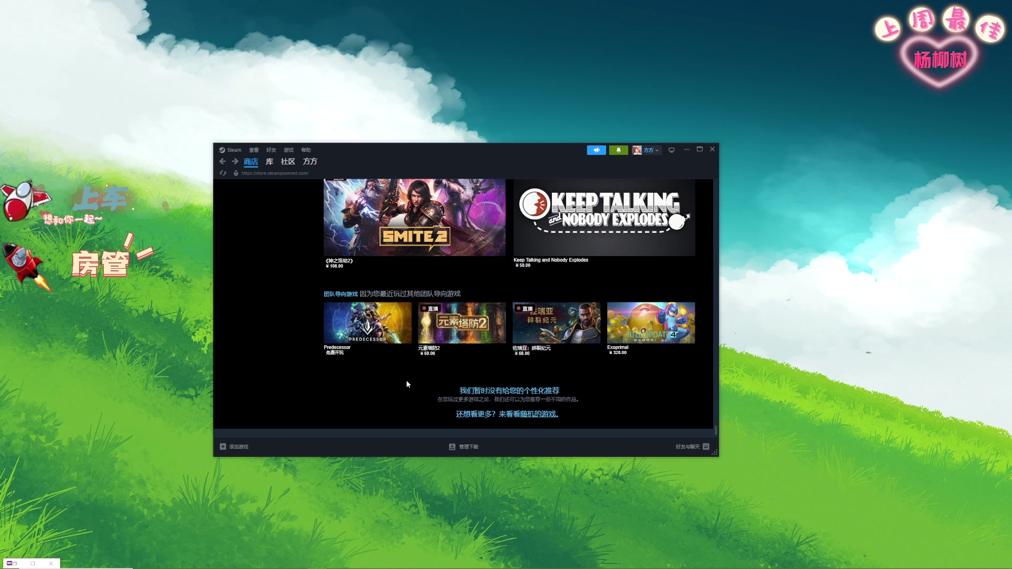Switch to the 商店 (Store) tab

coord(251,162)
